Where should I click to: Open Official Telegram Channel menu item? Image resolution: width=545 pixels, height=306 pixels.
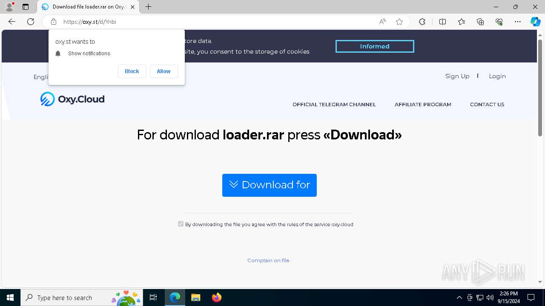tap(334, 104)
